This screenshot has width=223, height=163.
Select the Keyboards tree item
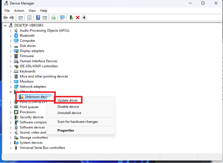click(28, 71)
